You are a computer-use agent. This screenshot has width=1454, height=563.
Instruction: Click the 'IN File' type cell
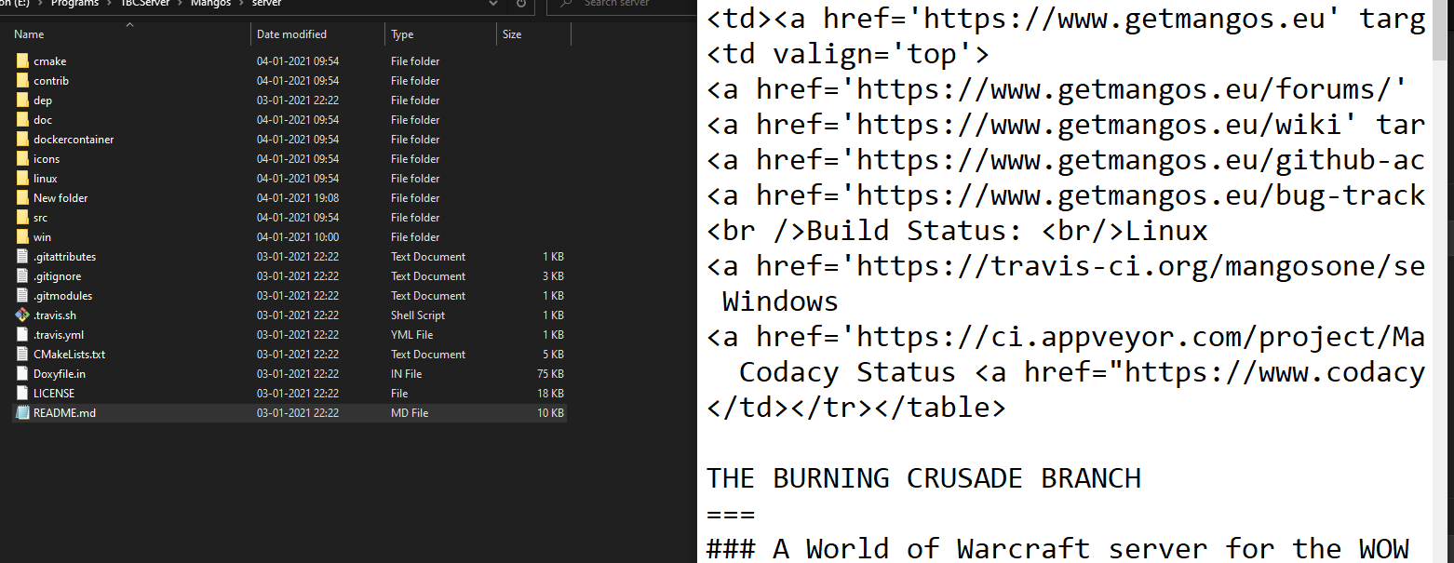pyautogui.click(x=407, y=374)
